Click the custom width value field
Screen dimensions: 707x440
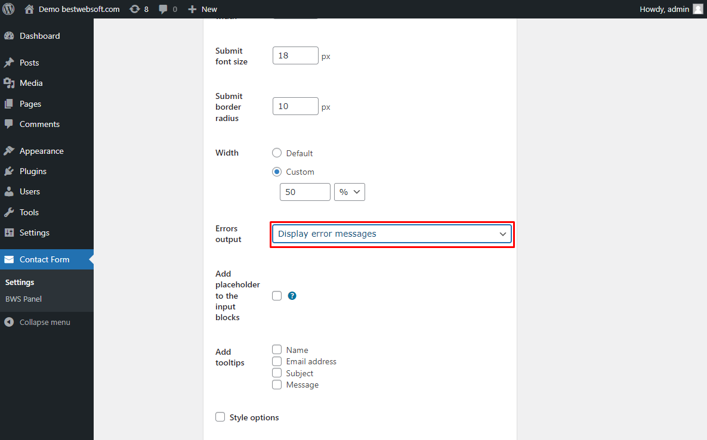(305, 192)
